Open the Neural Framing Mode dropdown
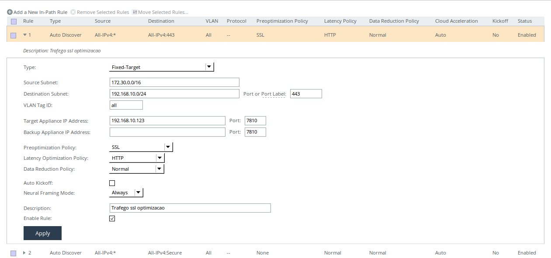Image resolution: width=551 pixels, height=258 pixels. pyautogui.click(x=126, y=193)
